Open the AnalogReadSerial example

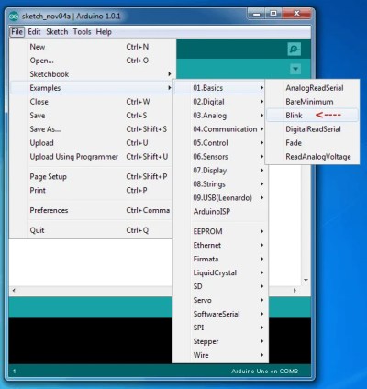click(x=312, y=88)
